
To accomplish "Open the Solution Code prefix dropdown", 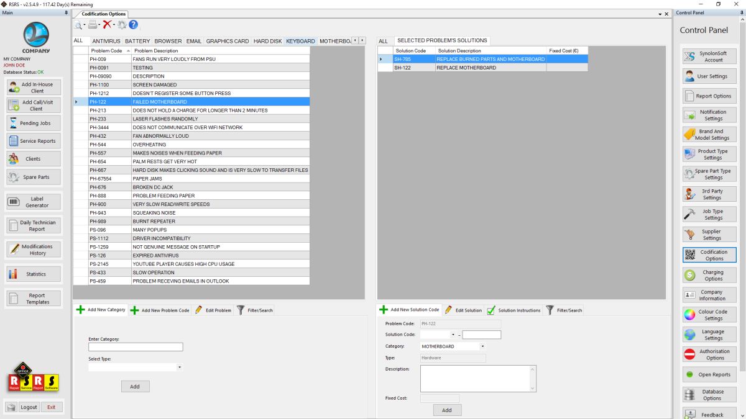I will (453, 335).
